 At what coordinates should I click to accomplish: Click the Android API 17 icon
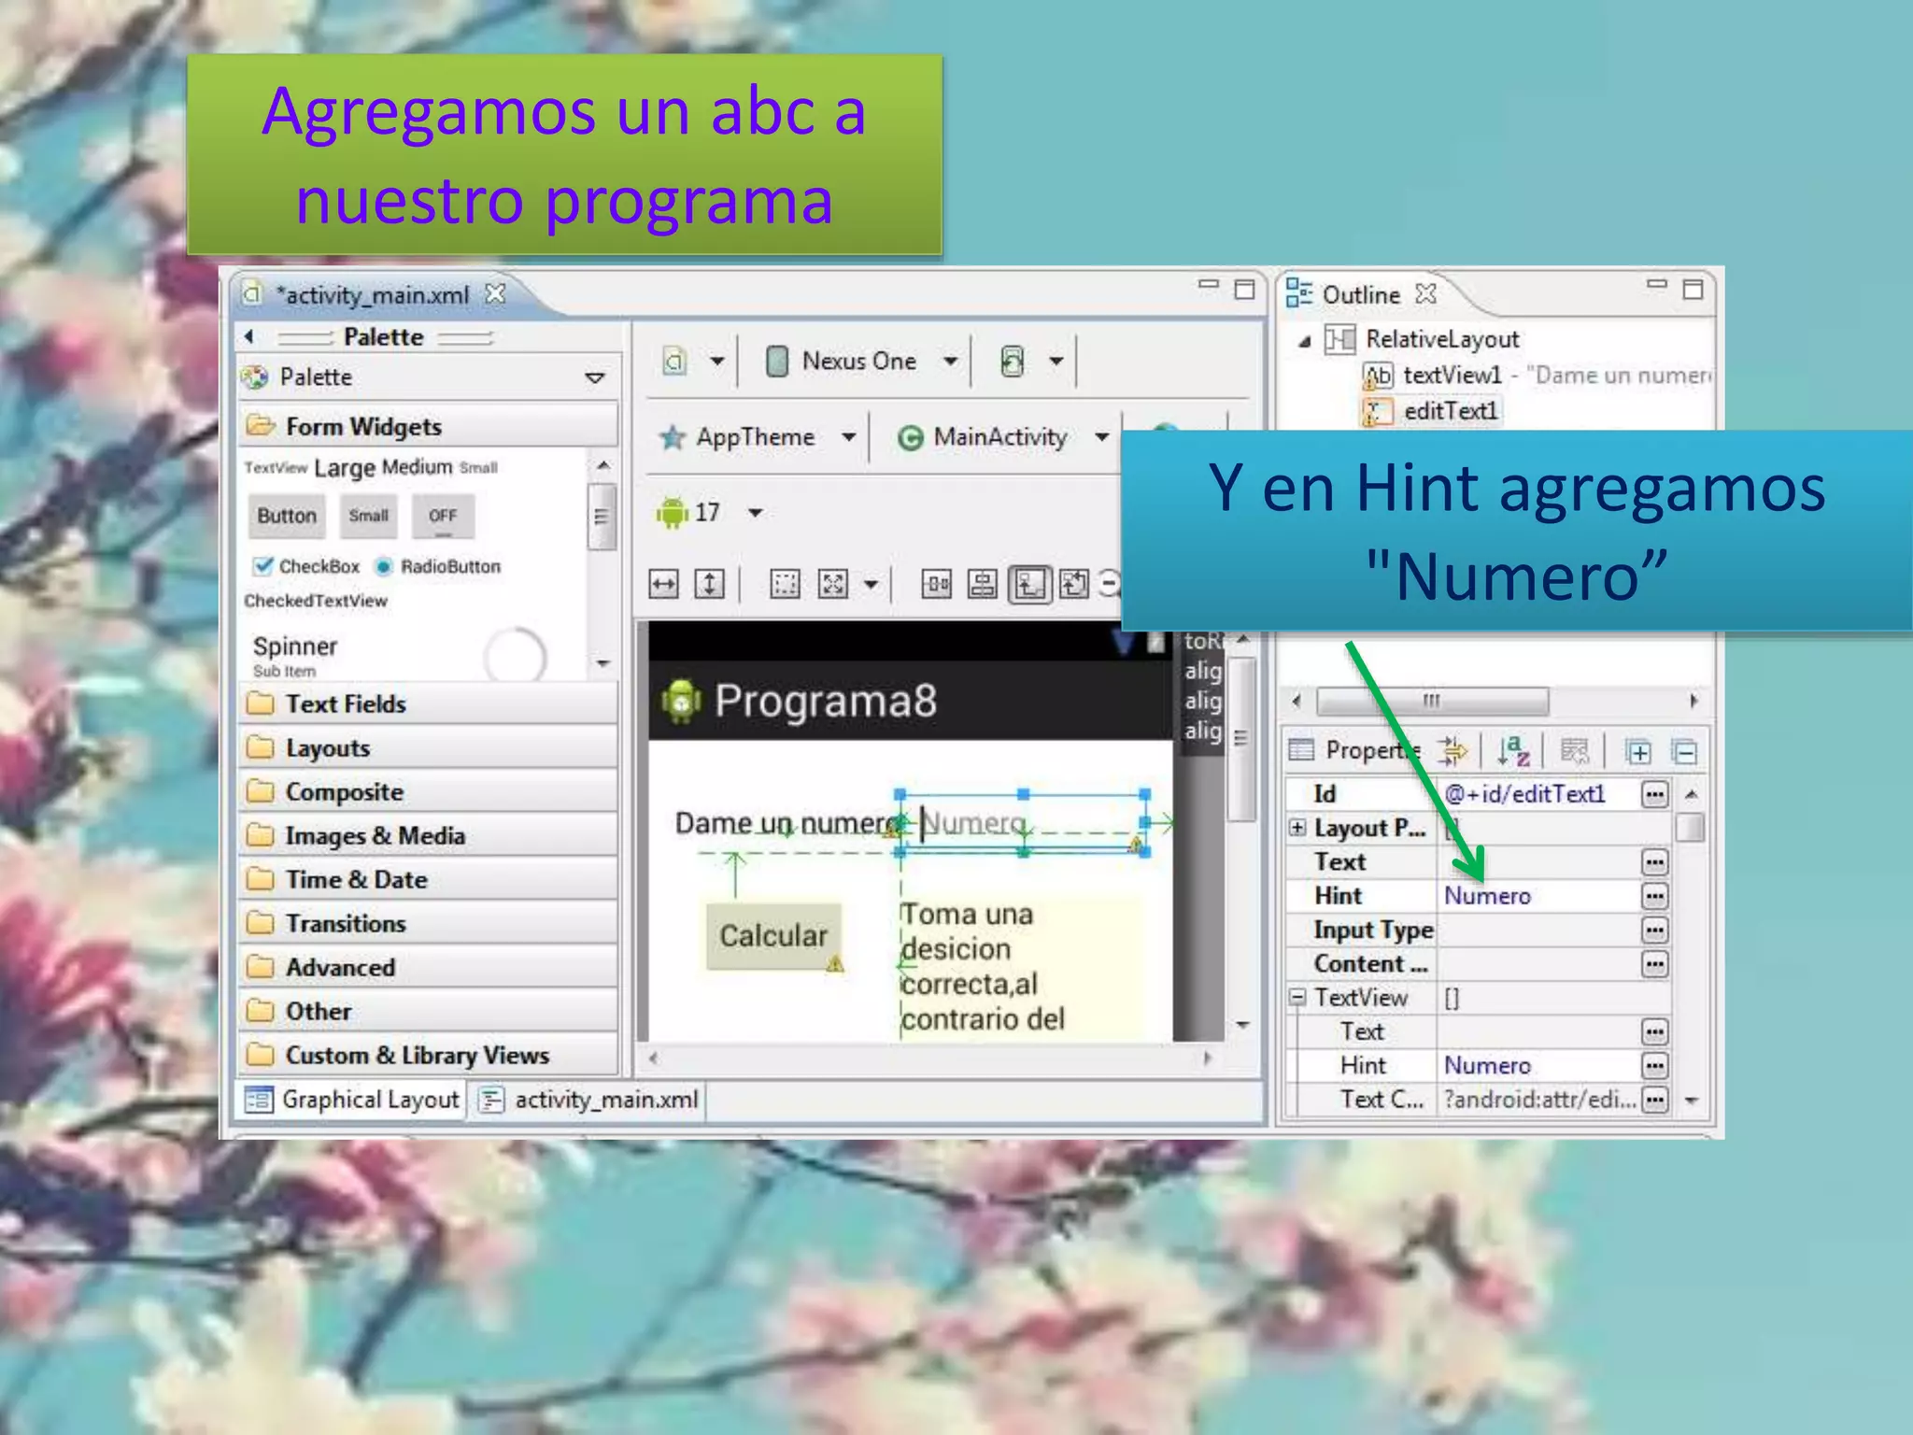pyautogui.click(x=672, y=512)
